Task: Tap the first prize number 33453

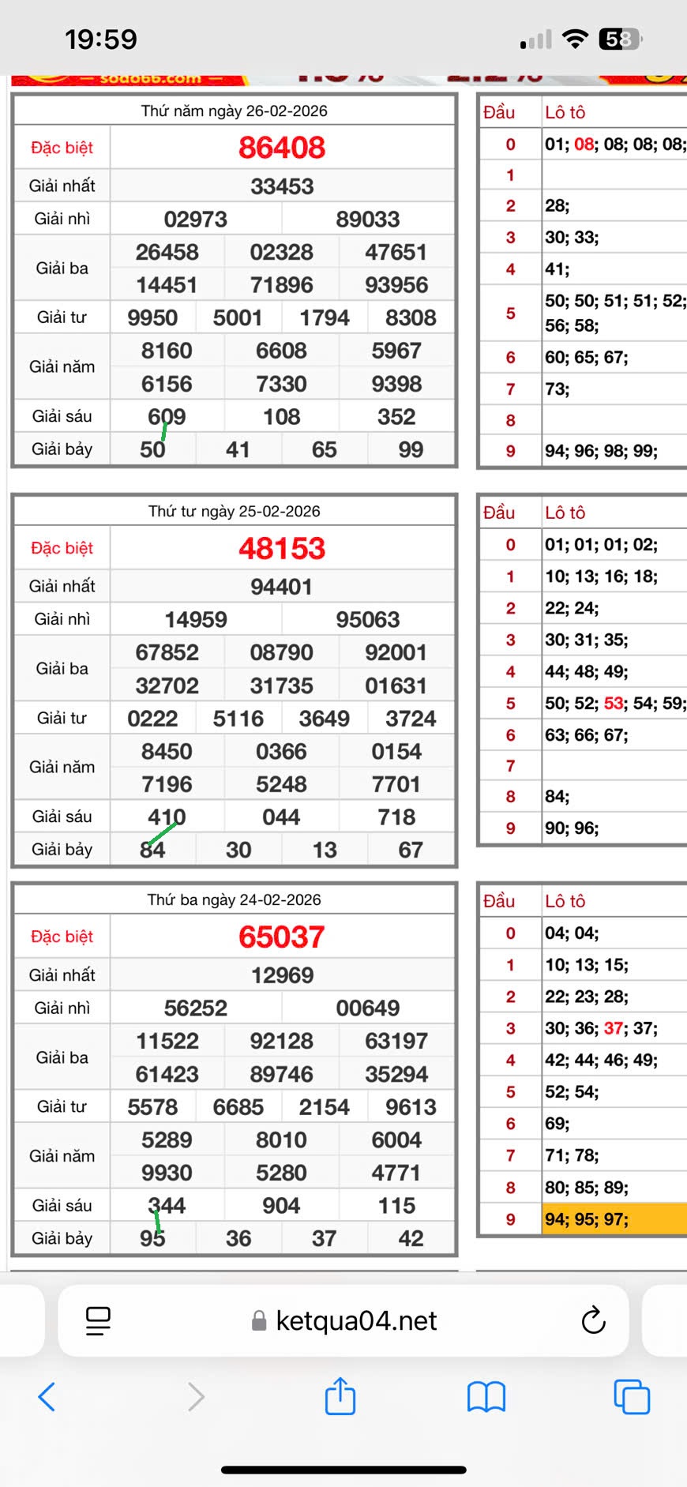Action: point(282,186)
